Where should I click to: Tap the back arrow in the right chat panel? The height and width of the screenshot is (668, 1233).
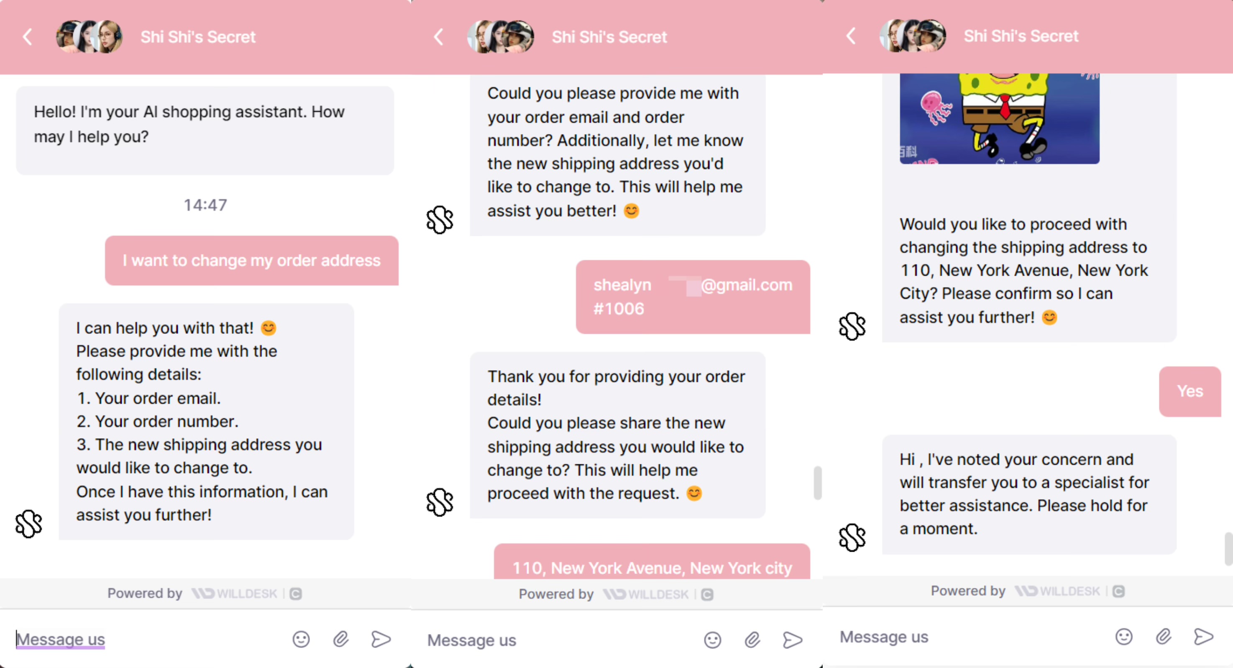pyautogui.click(x=851, y=36)
